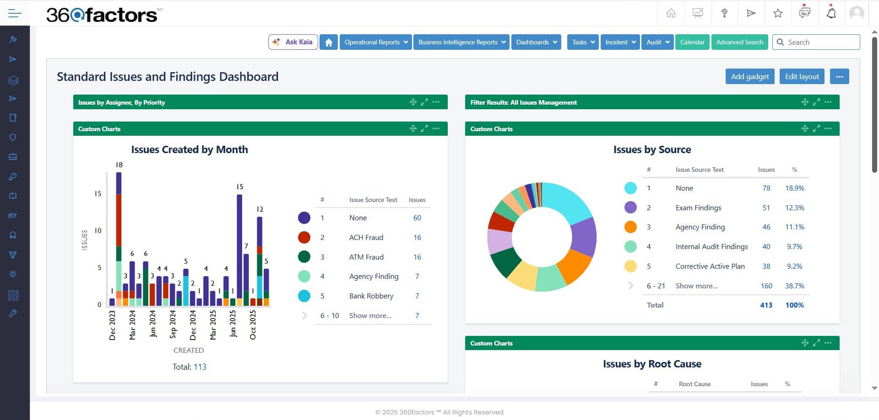Click the shield icon in the sidebar
879x420 pixels.
[x=13, y=137]
